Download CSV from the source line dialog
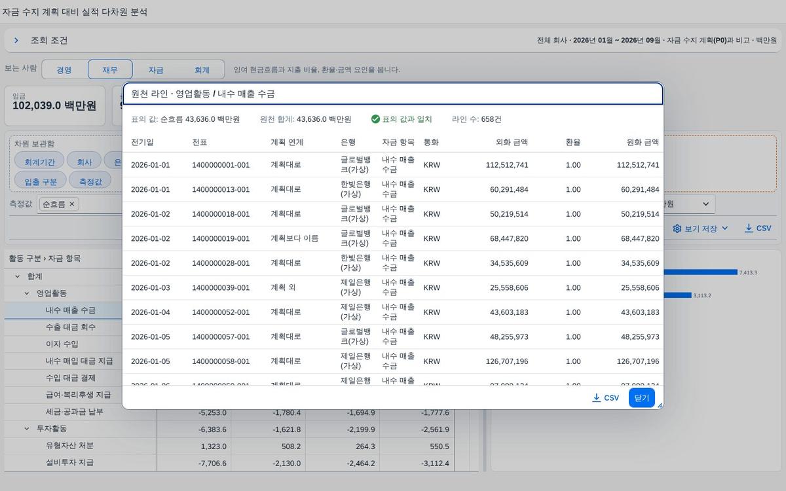Image resolution: width=786 pixels, height=491 pixels. pyautogui.click(x=605, y=397)
